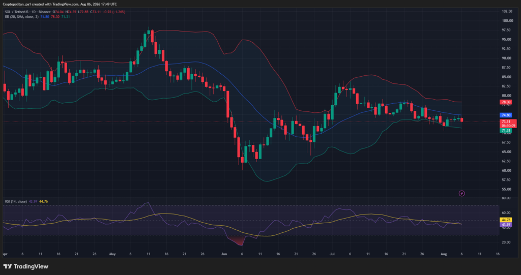Viewport: 521px width, 275px height.
Task: Click the 67.50 price axis label
Action: 506,142
